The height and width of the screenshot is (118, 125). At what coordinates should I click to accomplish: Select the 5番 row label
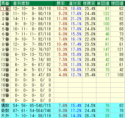(x=5, y=29)
